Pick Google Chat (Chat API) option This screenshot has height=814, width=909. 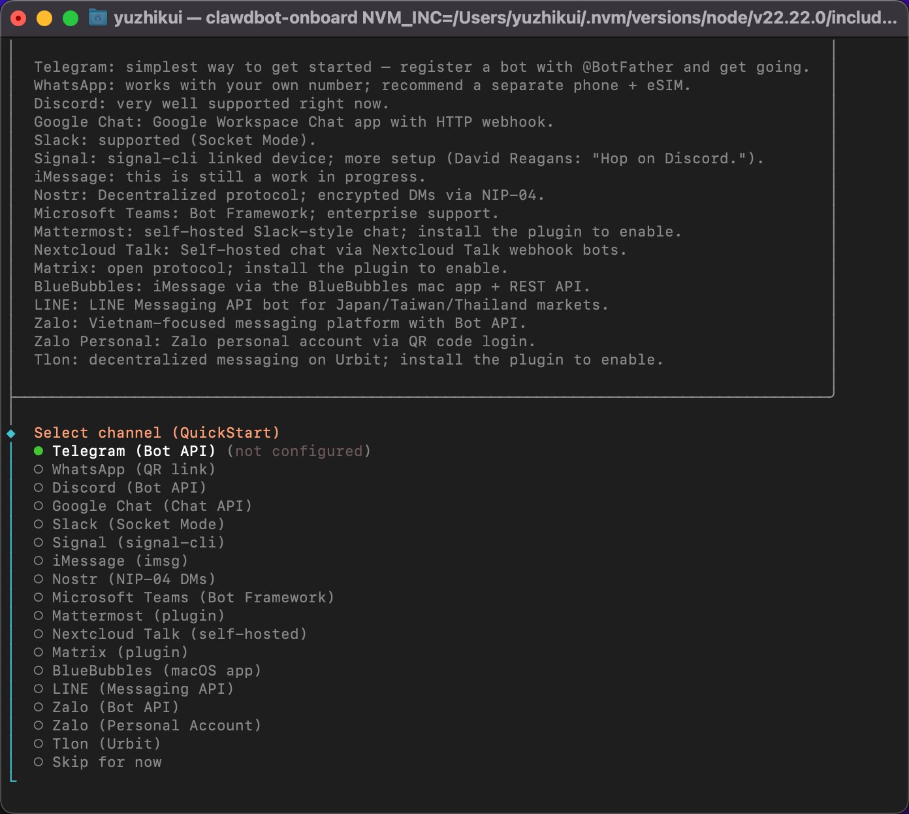click(143, 506)
